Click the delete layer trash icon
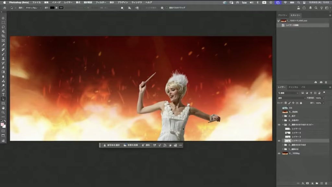 pos(326,183)
